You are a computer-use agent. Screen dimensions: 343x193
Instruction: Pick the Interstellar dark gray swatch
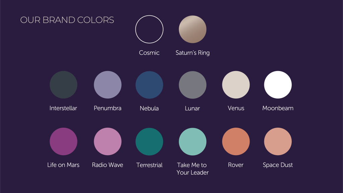(x=63, y=85)
